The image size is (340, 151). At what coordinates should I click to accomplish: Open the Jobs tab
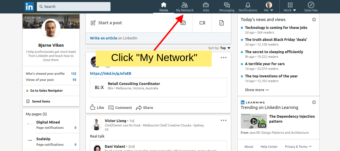tap(206, 7)
